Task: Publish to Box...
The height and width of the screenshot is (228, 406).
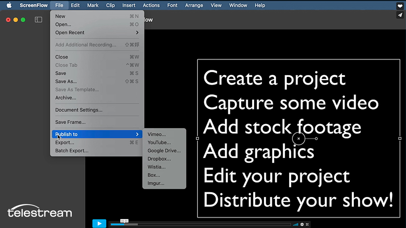Action: [x=164, y=175]
